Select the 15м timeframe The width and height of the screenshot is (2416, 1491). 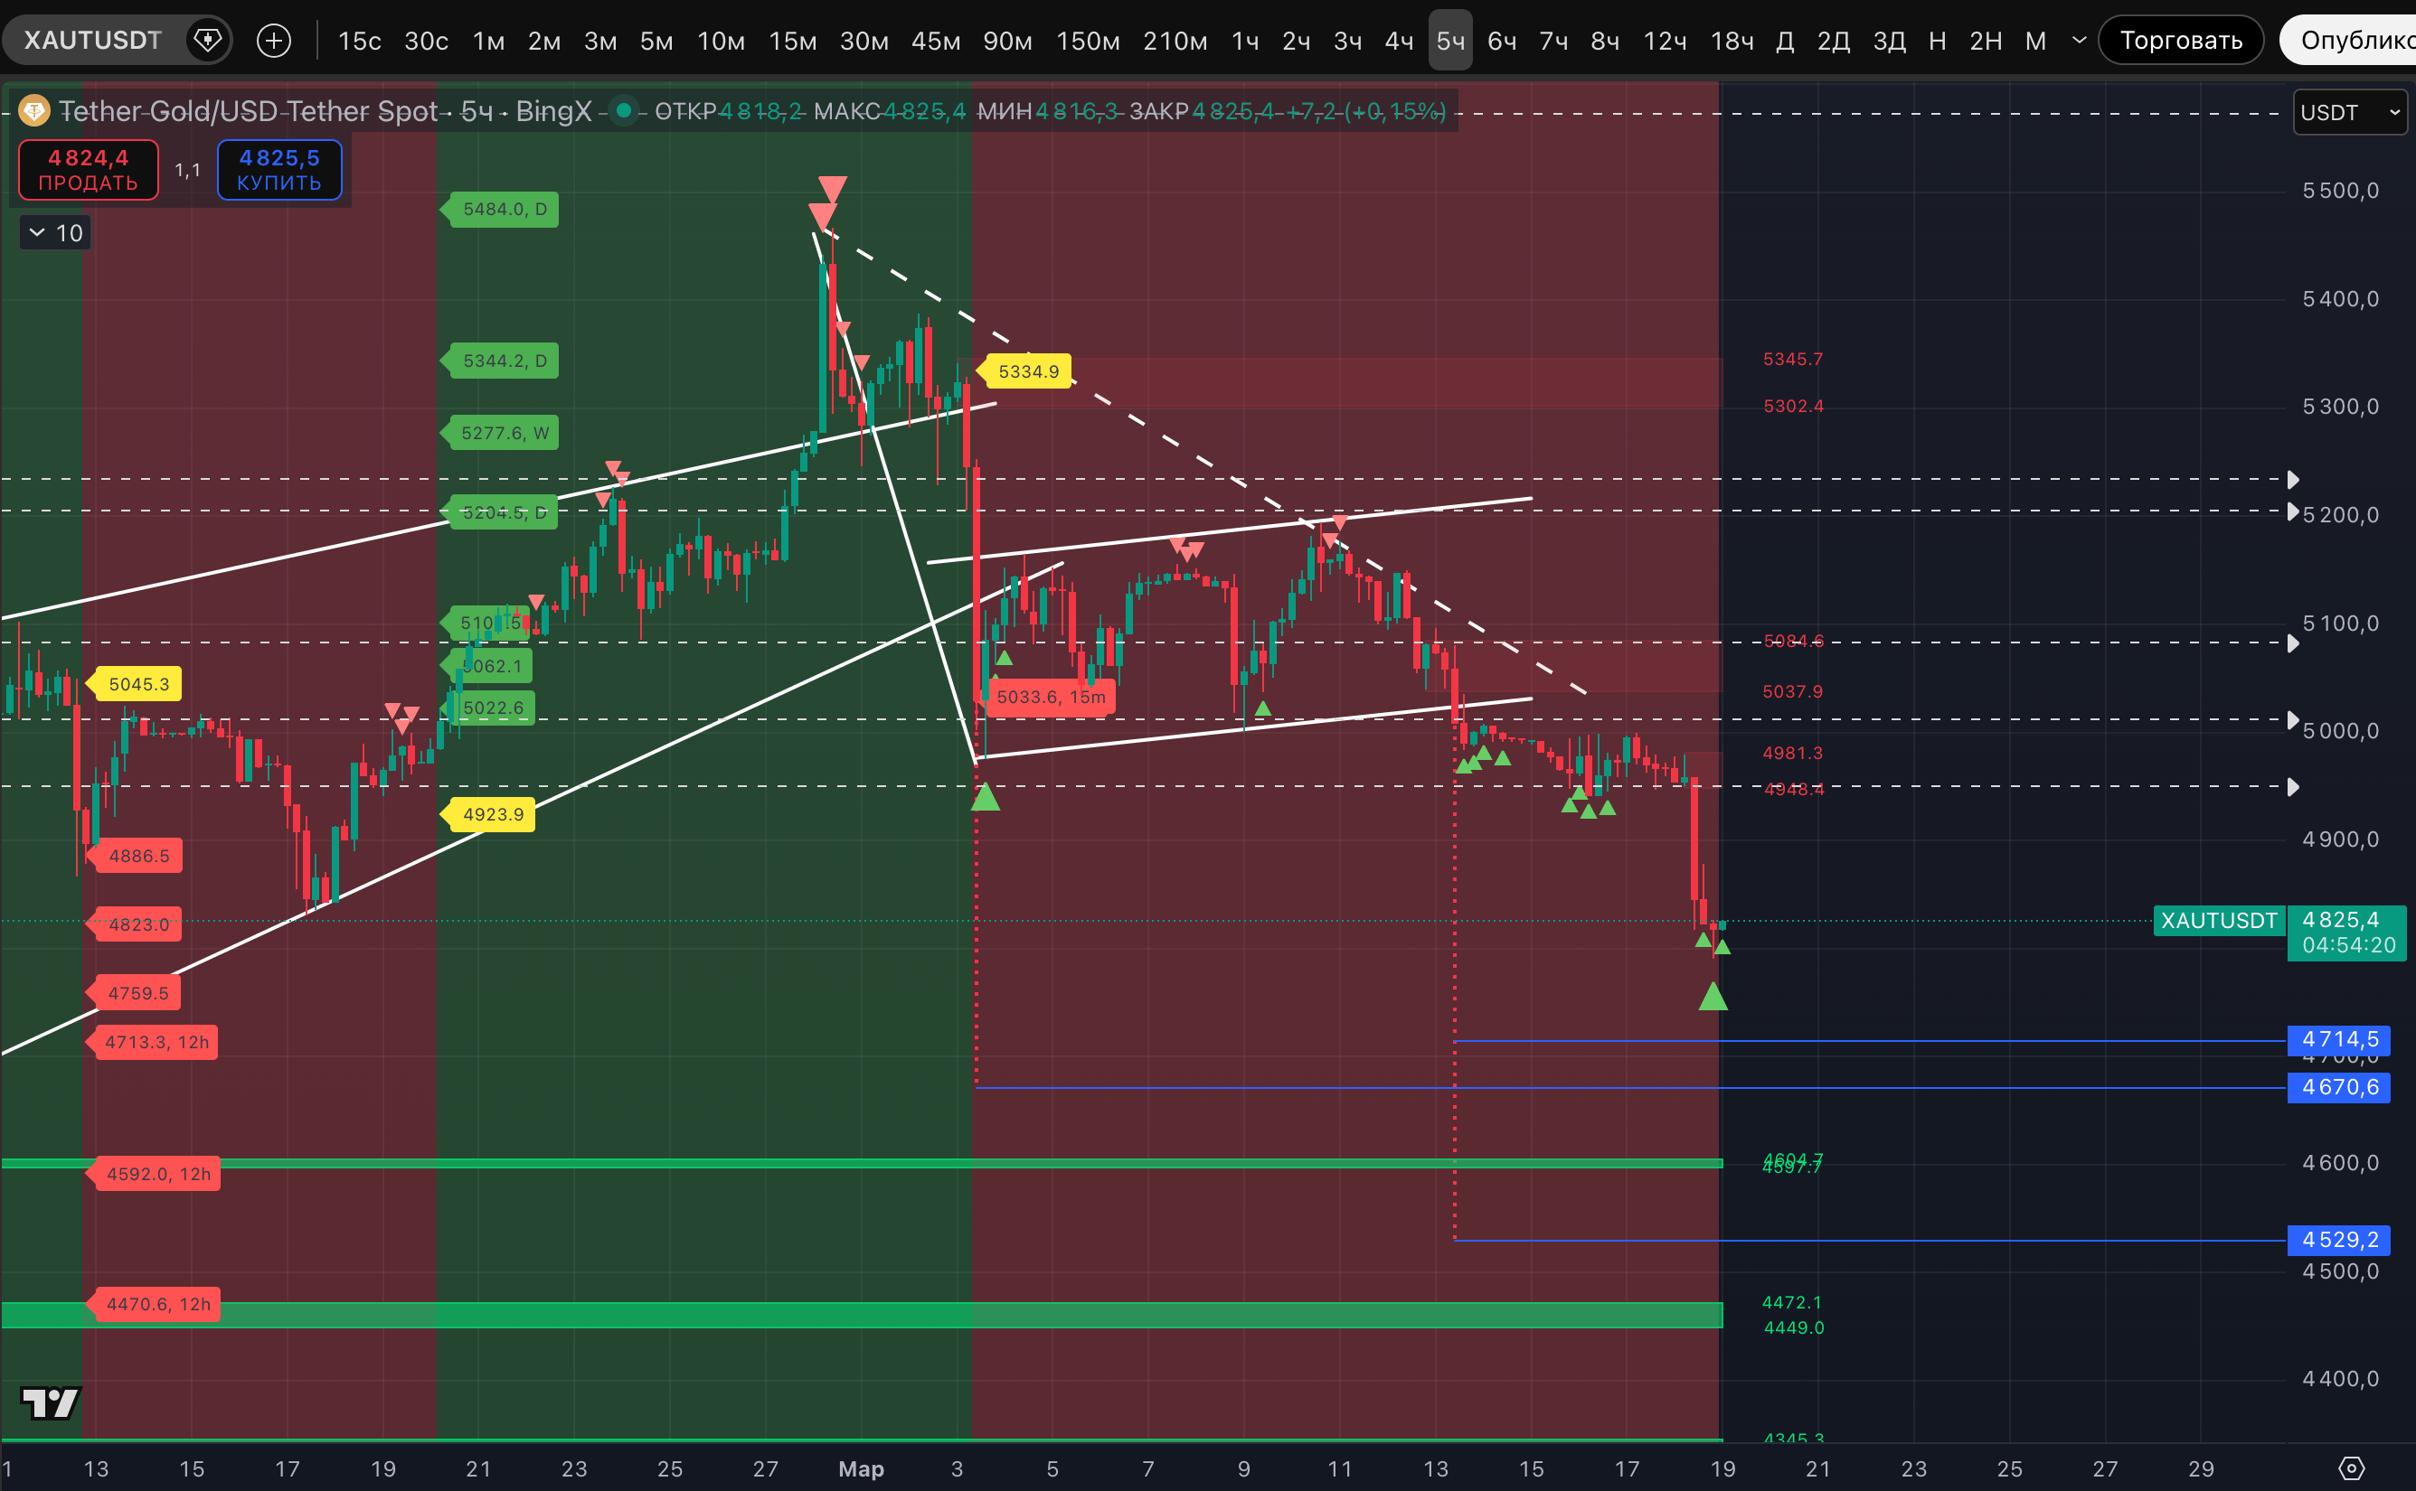point(792,41)
